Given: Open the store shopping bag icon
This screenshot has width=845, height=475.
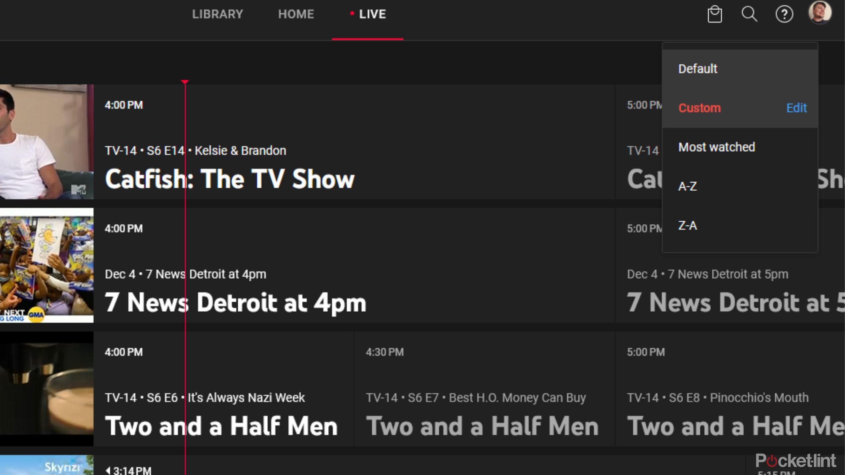Looking at the screenshot, I should pos(715,14).
